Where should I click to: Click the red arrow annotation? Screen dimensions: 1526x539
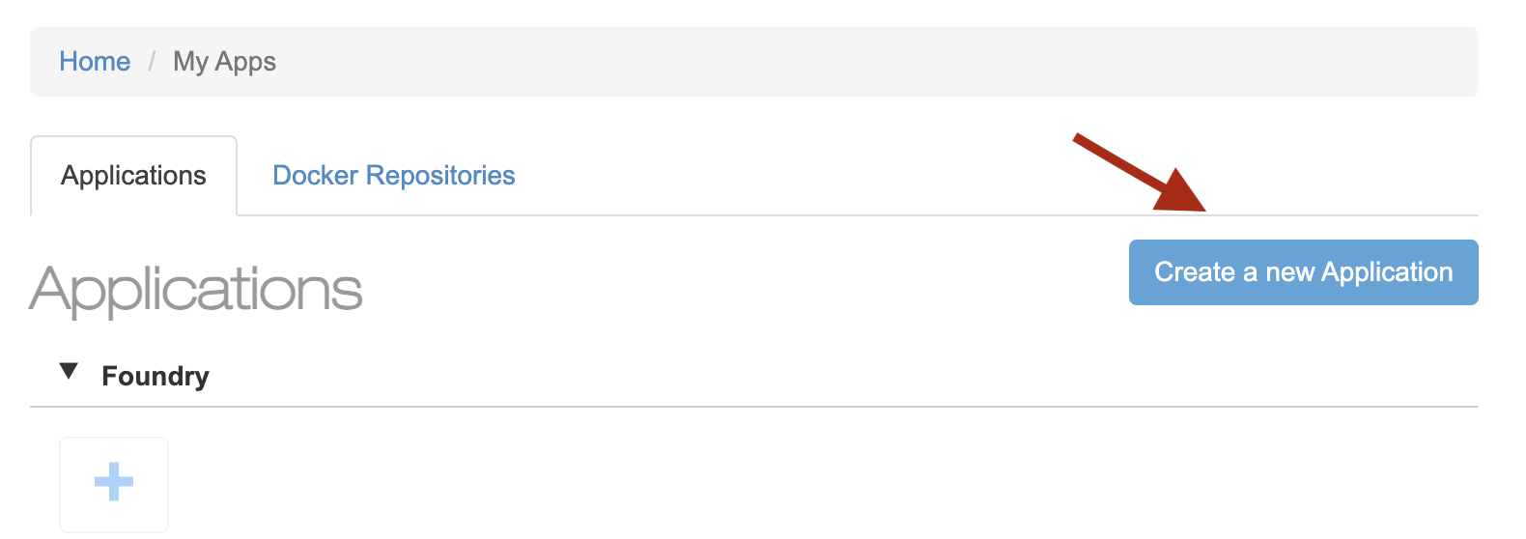[x=1132, y=168]
